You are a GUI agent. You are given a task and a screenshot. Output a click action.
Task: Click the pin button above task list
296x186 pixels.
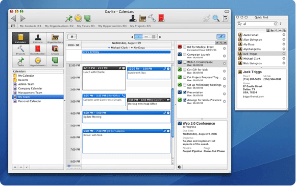221,37
